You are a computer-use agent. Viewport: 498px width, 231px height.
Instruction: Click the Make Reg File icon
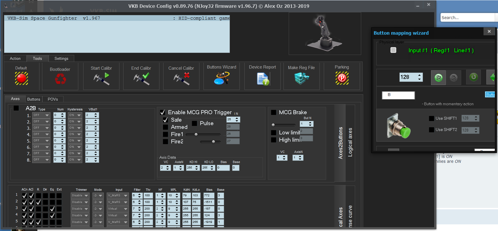pos(301,78)
